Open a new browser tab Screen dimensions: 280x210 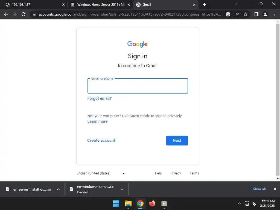pos(205,5)
